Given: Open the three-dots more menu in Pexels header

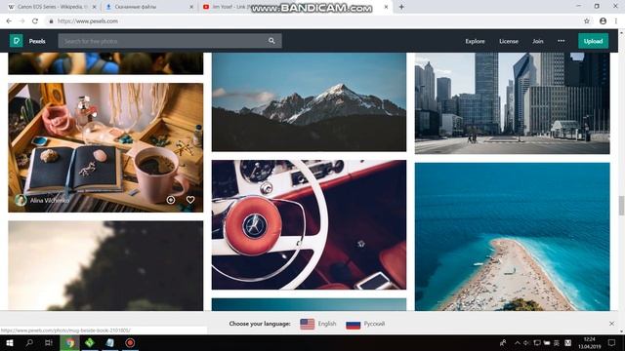Looking at the screenshot, I should (561, 41).
